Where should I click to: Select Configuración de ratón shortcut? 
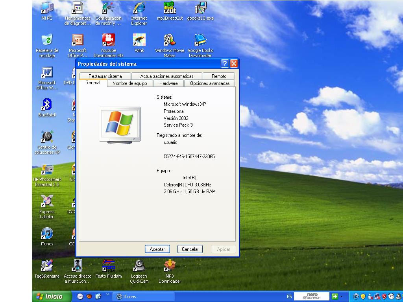click(108, 13)
